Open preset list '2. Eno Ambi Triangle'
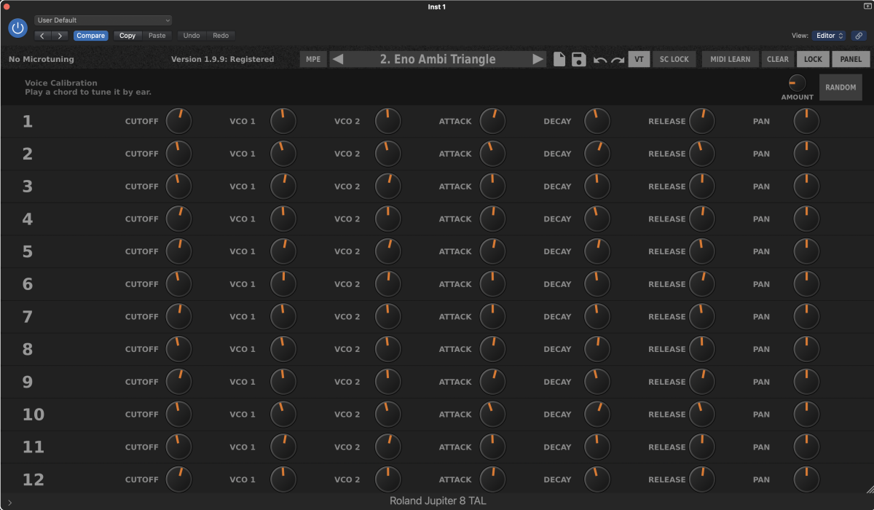874x510 pixels. [x=438, y=60]
